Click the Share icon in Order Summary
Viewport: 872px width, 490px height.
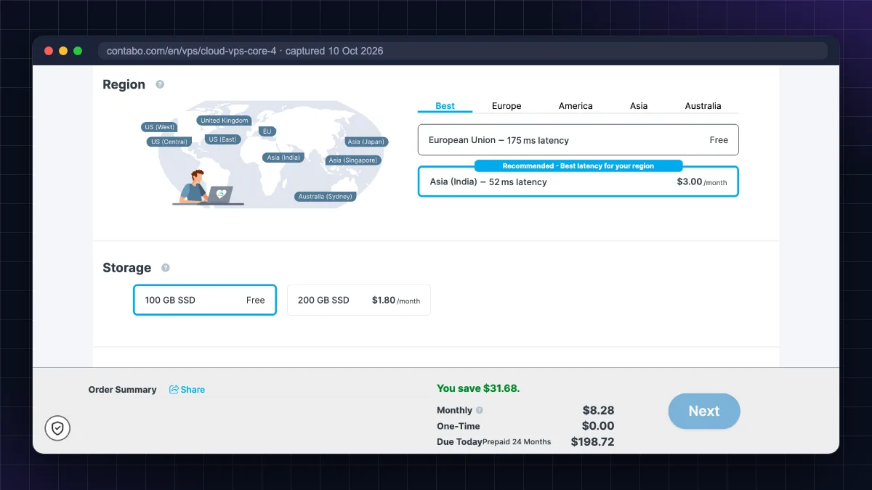click(x=174, y=390)
